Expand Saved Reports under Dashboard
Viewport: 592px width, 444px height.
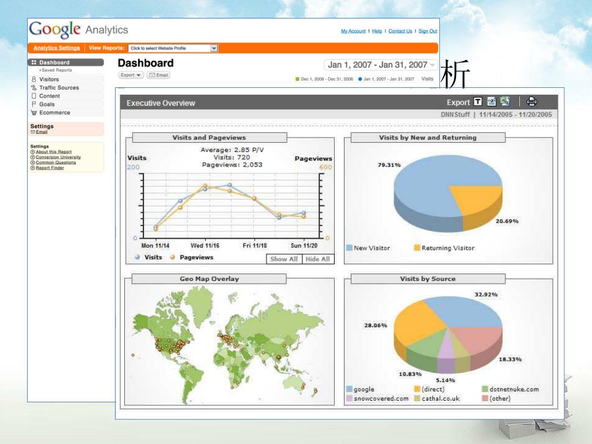[56, 70]
